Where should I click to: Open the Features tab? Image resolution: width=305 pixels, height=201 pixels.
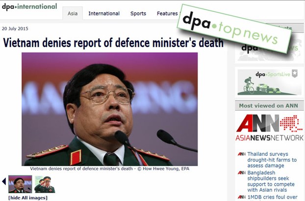coord(167,13)
